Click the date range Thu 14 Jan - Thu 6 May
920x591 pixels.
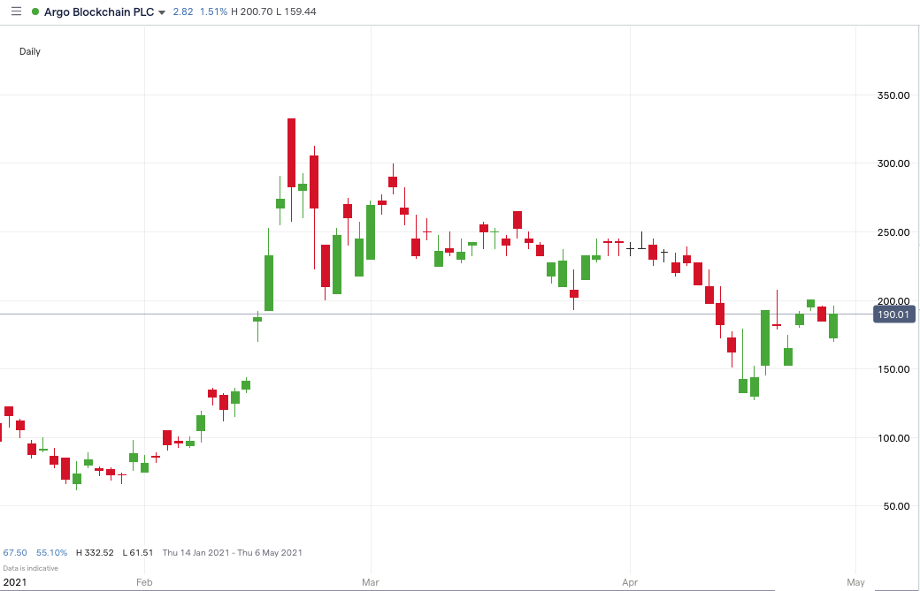(x=232, y=551)
